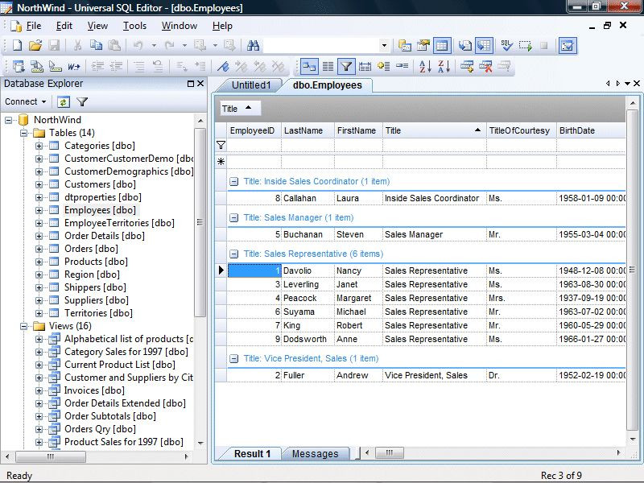Select the Result 1 tab

[252, 453]
